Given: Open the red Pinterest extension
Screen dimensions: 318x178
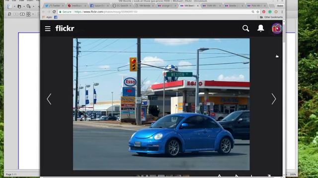Looking at the screenshot, I should pyautogui.click(x=264, y=12).
